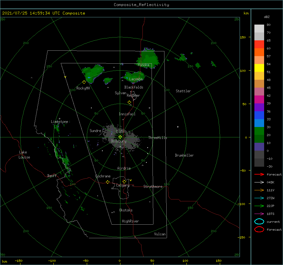Click the Lacombe town label
The image size is (283, 265).
(x=136, y=79)
